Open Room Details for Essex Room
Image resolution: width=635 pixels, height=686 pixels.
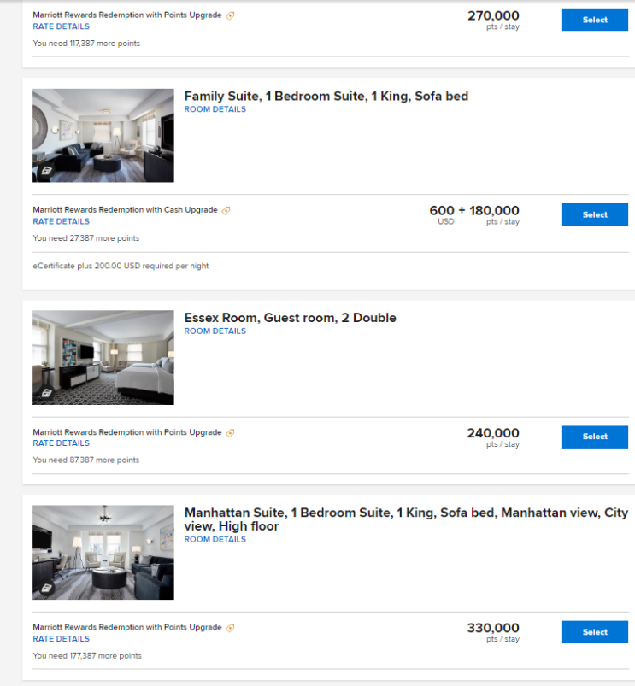coord(215,331)
